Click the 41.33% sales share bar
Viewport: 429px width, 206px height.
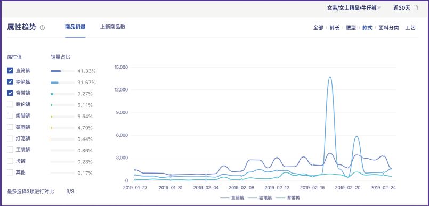[62, 71]
